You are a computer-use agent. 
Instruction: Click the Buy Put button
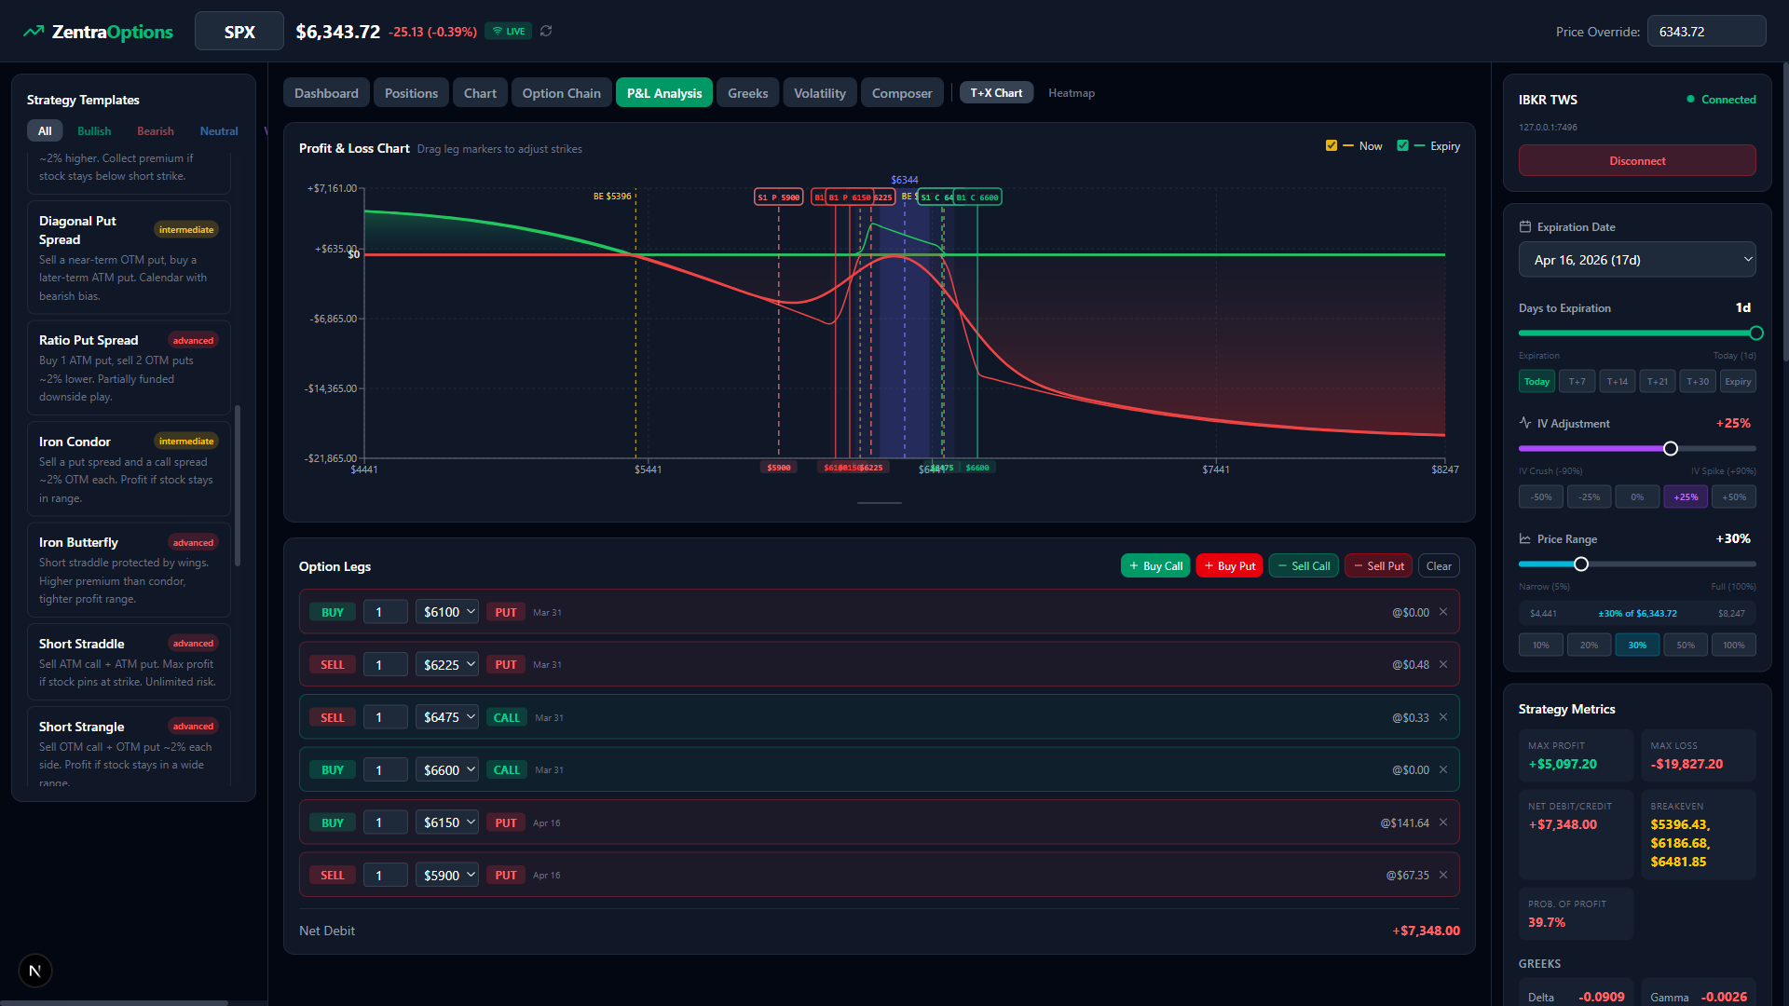tap(1229, 565)
